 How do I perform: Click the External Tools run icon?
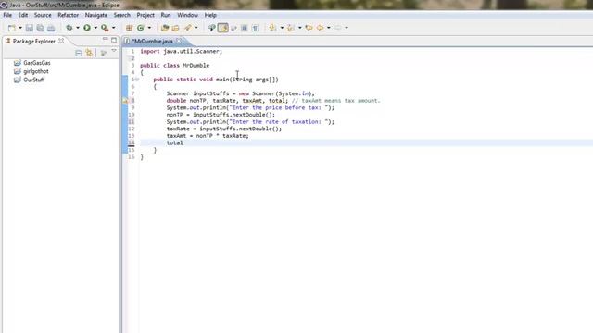tap(105, 28)
